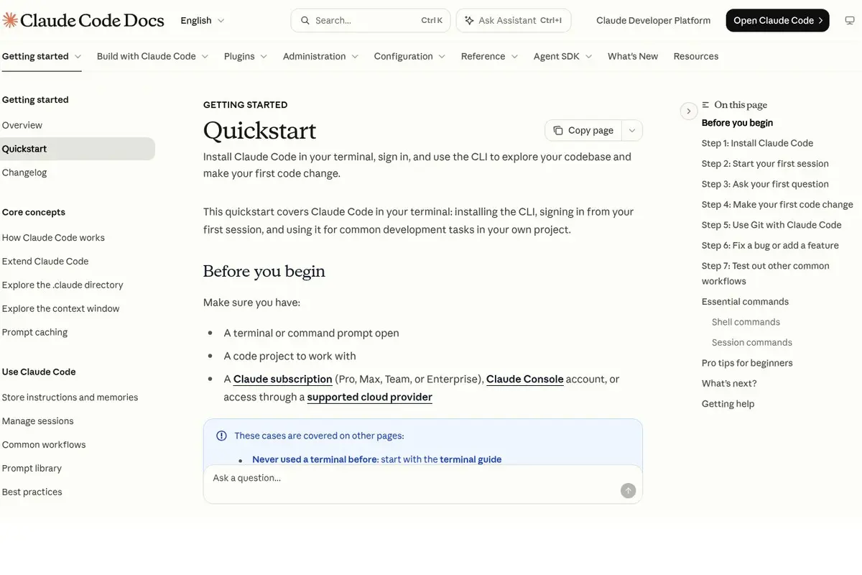Collapse the On this page sidebar arrow
The height and width of the screenshot is (575, 862).
click(x=688, y=111)
